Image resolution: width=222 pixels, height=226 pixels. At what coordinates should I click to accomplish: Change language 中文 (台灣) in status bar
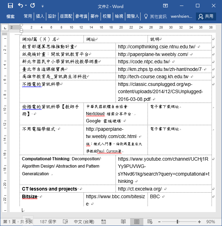[x=84, y=222]
